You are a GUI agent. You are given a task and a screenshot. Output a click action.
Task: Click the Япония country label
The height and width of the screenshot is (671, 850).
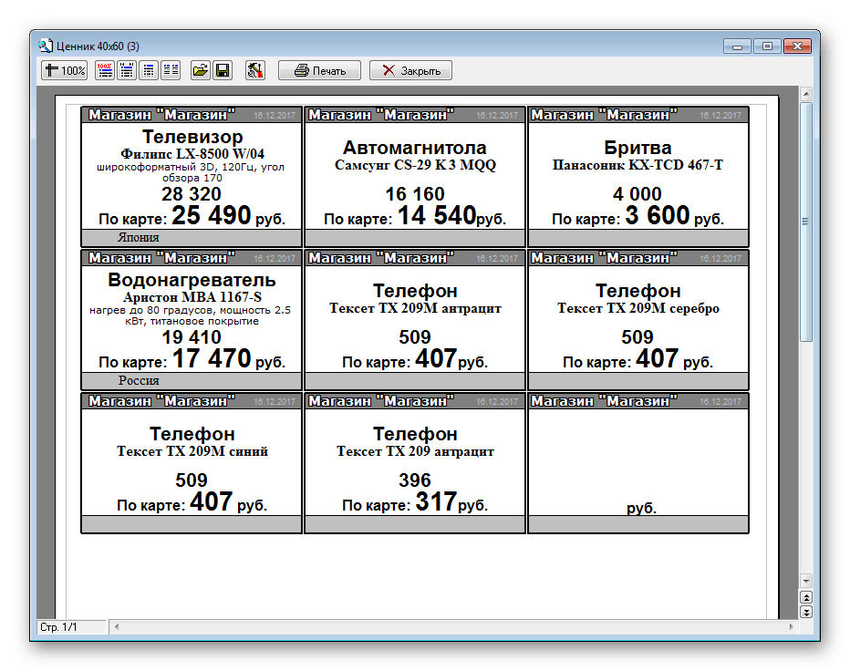[139, 237]
